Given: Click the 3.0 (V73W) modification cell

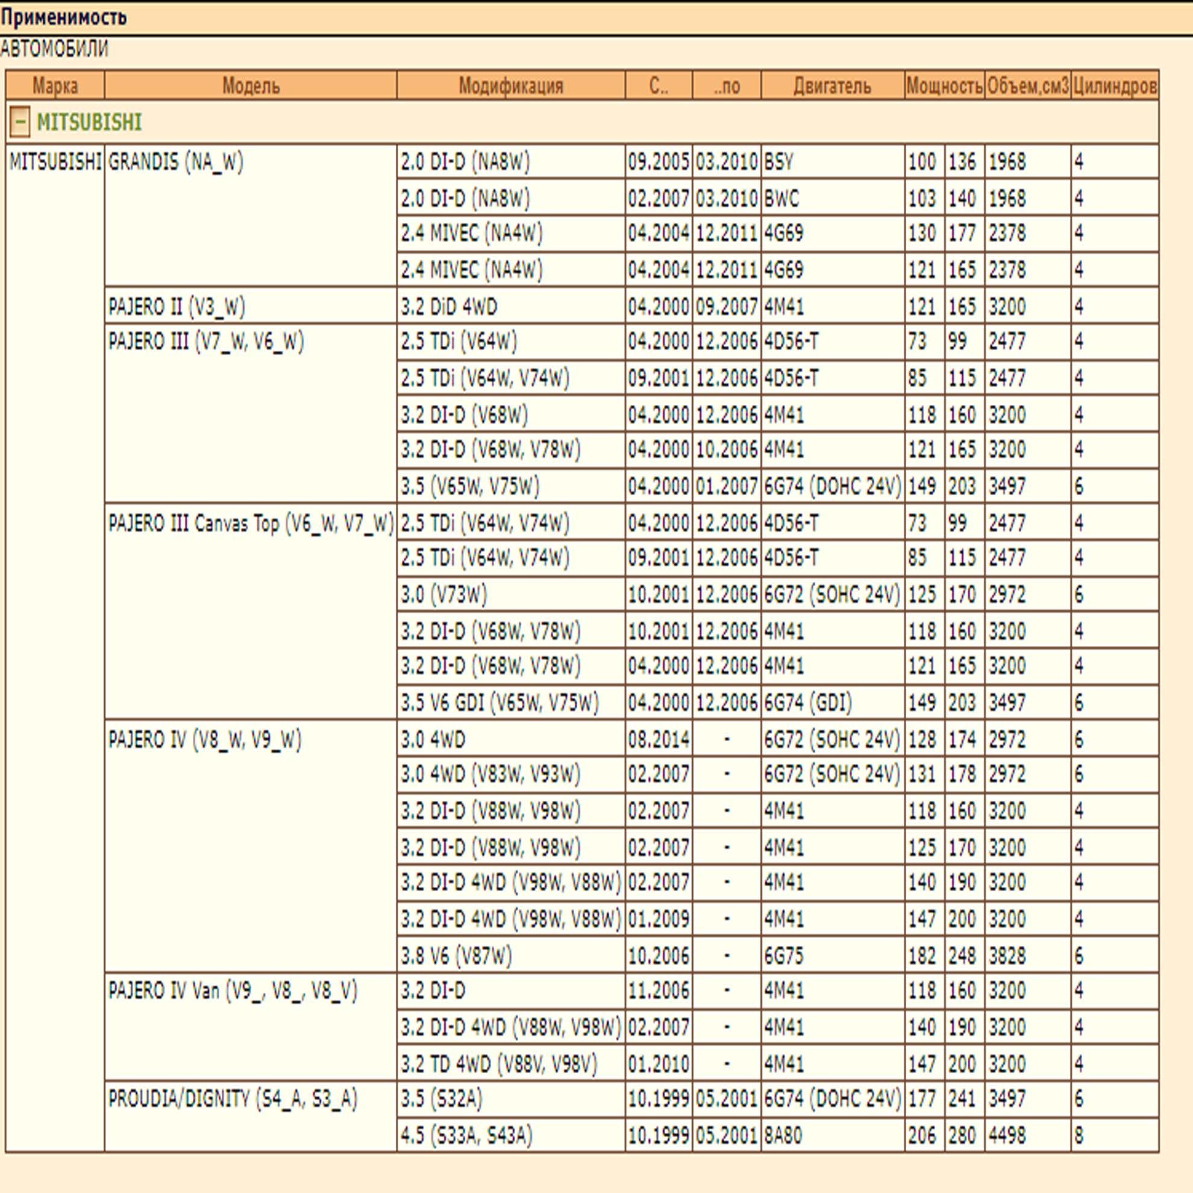Looking at the screenshot, I should click(511, 594).
